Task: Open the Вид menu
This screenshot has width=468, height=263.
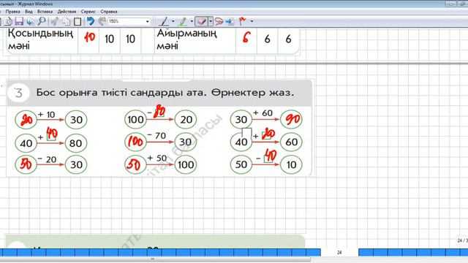Action: pos(29,12)
